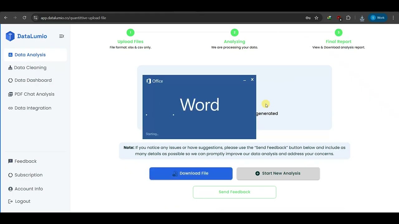
Task: Open the password key icon in the address bar
Action: point(308,18)
